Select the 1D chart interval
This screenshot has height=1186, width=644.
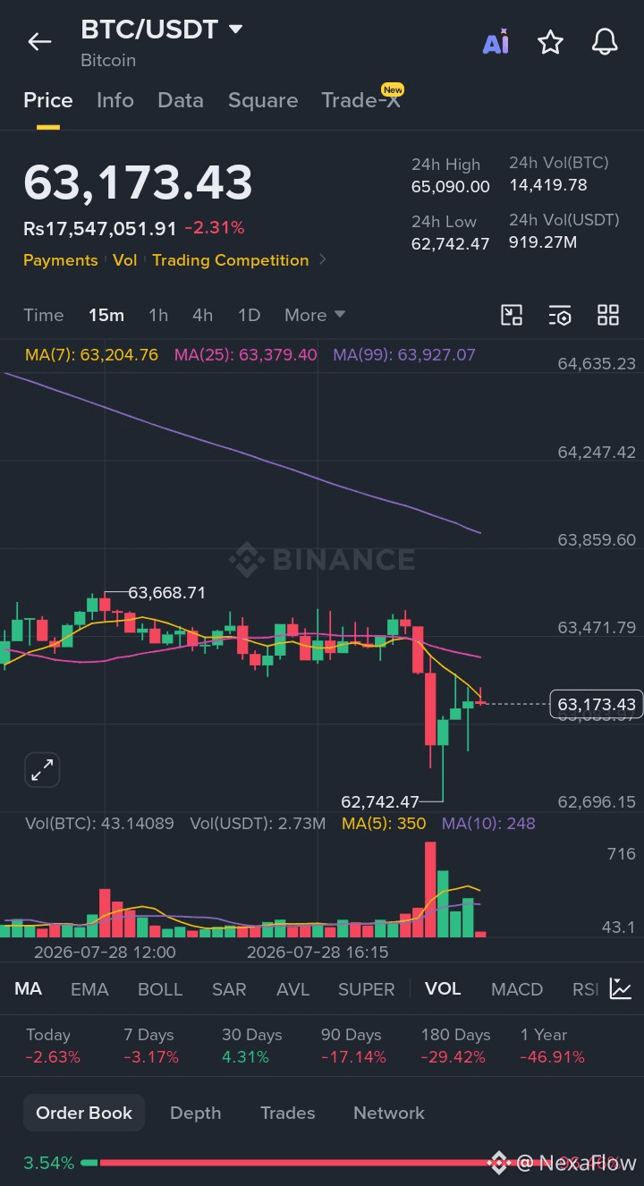249,315
